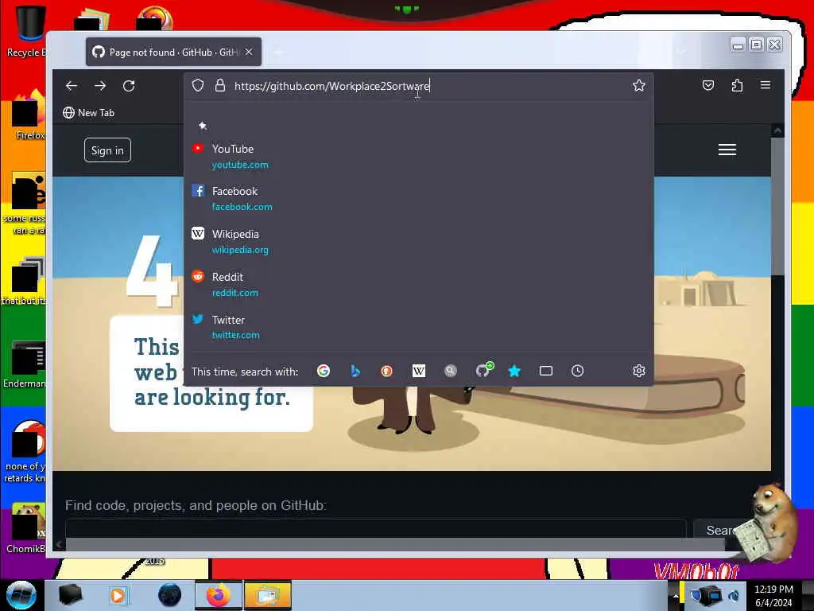Show hidden tray icons arrow
814x611 pixels.
[675, 595]
